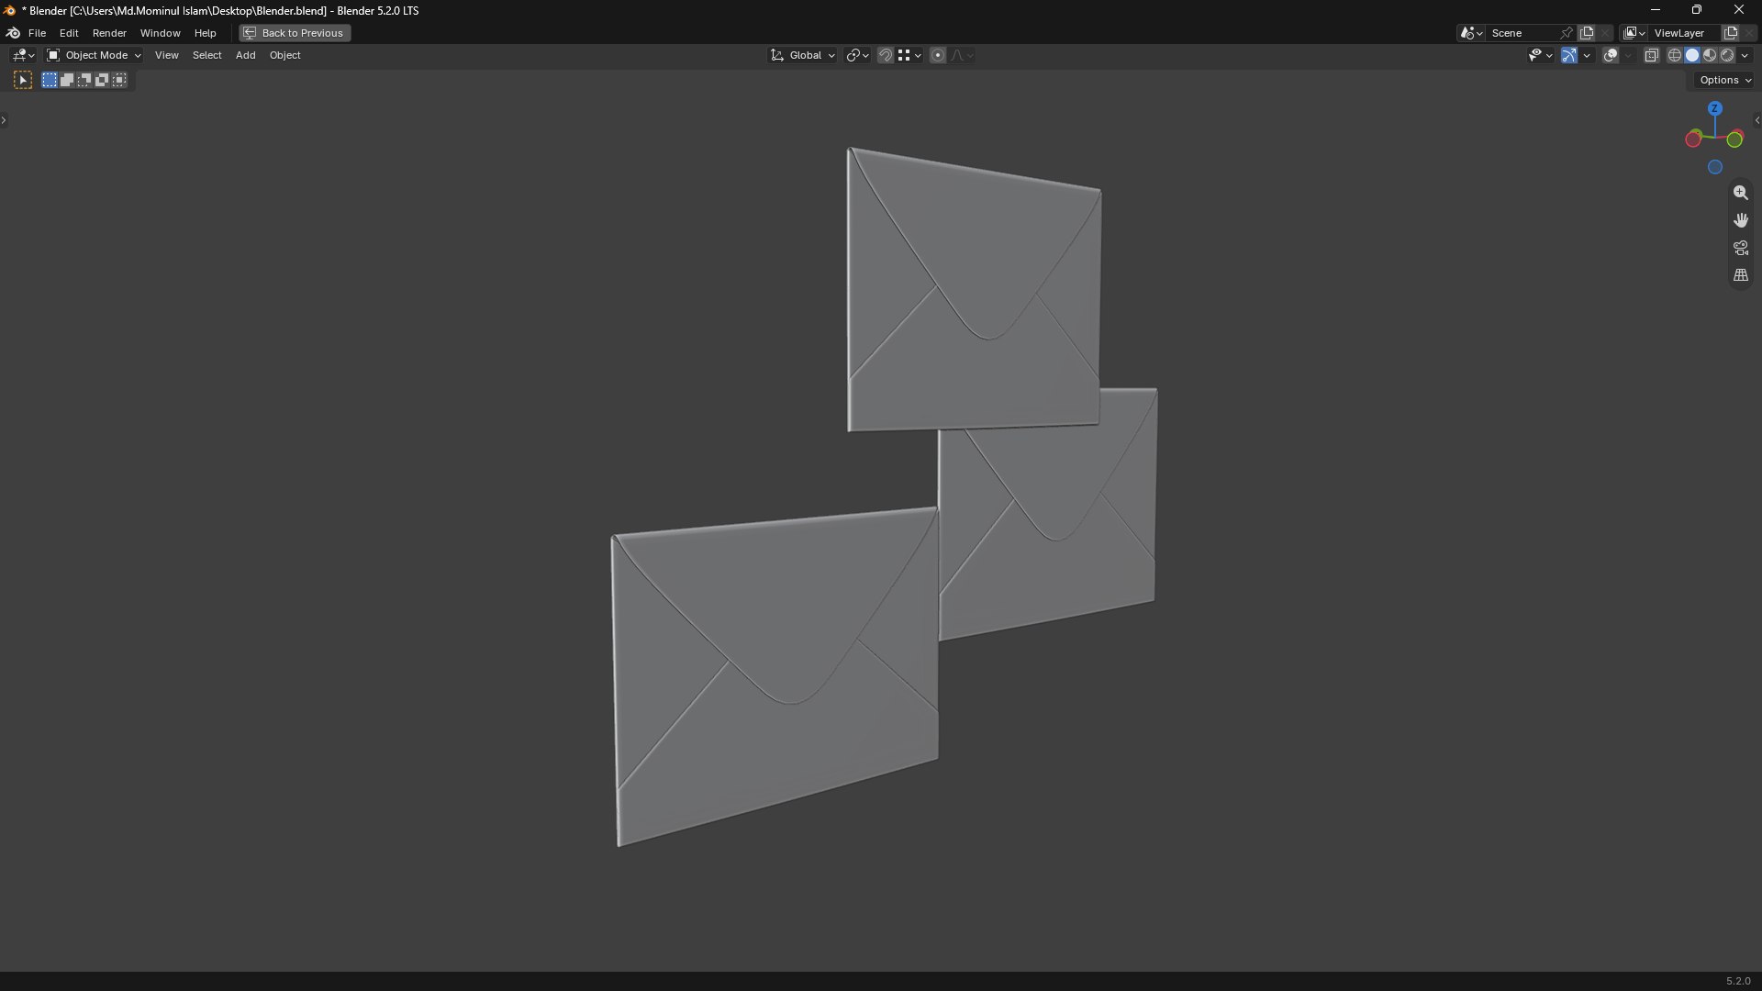
Task: Click the Move view hand icon
Action: pos(1741,220)
